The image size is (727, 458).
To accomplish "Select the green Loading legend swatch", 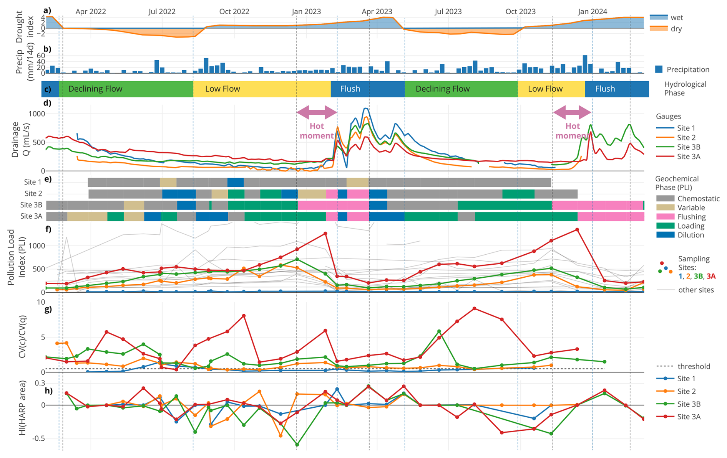I will pos(665,226).
